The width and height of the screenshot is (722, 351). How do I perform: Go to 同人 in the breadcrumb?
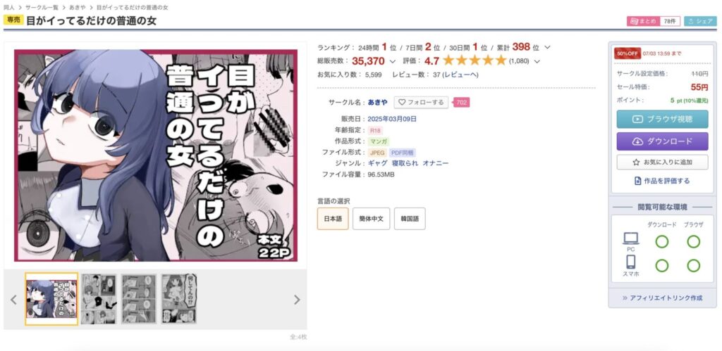[x=8, y=8]
